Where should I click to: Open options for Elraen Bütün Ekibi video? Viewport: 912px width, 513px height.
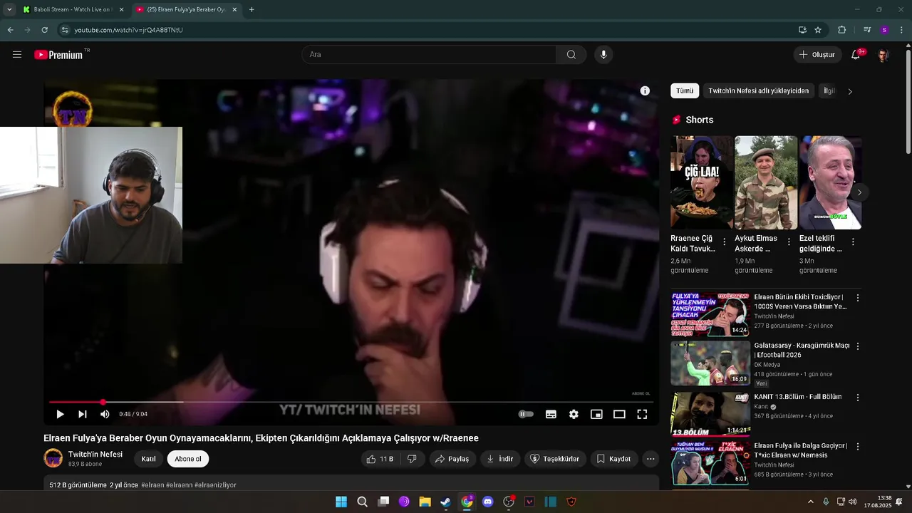[x=858, y=298]
